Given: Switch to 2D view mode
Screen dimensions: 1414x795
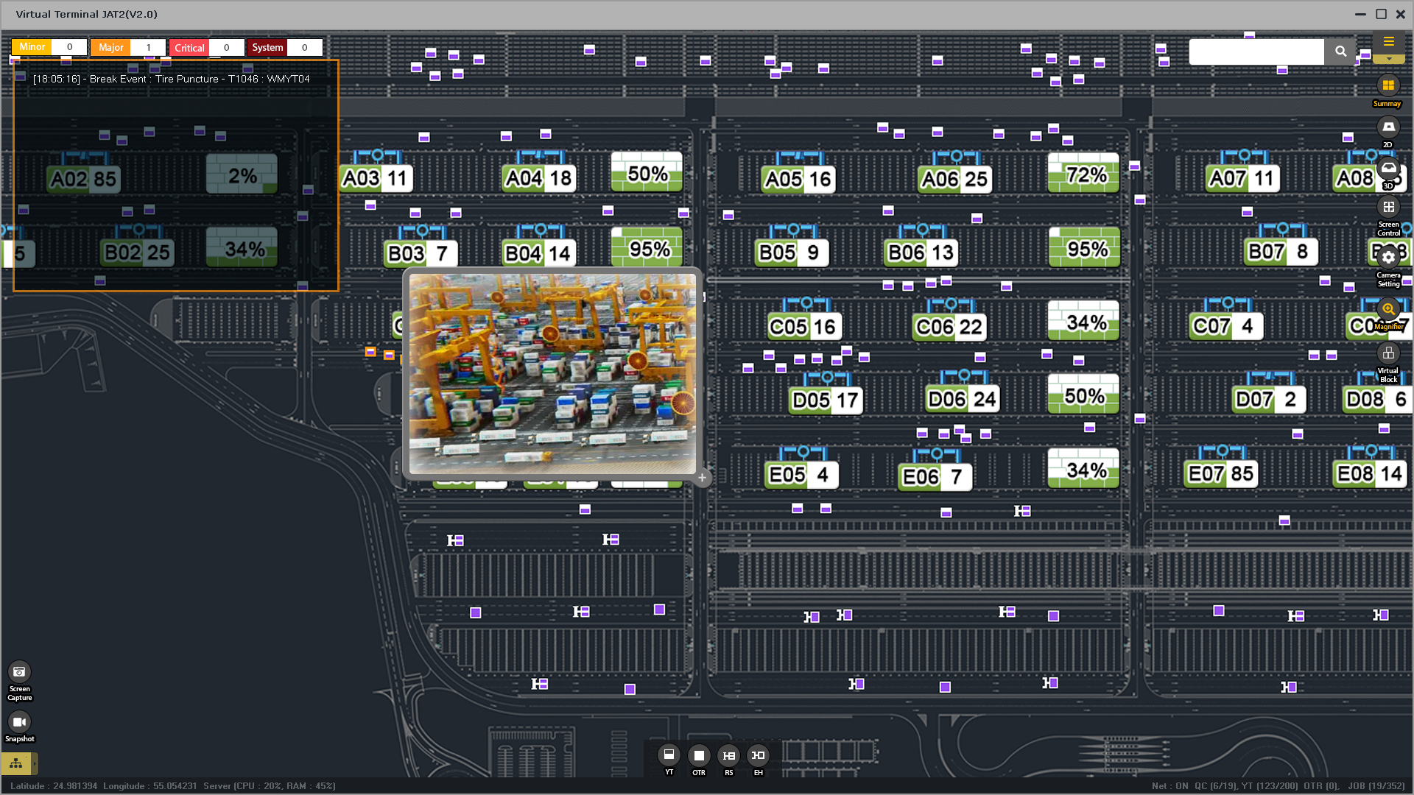Looking at the screenshot, I should 1388,127.
